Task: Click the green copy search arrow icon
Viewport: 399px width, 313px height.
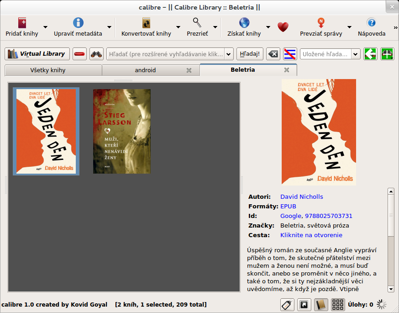Action: (x=370, y=54)
